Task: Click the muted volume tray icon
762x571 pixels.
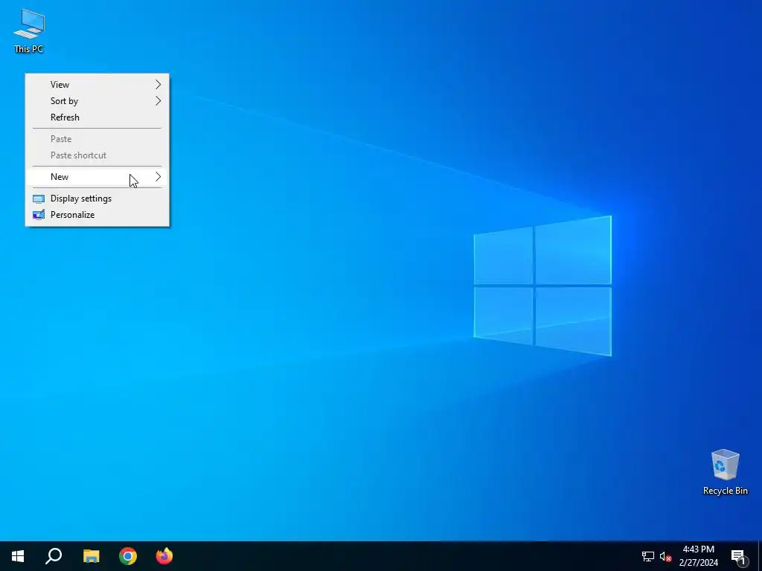Action: click(665, 556)
